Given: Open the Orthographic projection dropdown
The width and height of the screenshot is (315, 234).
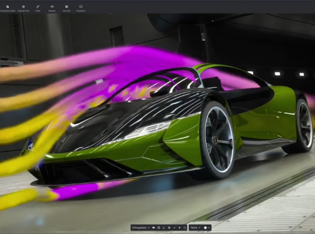Looking at the screenshot, I should point(141,228).
